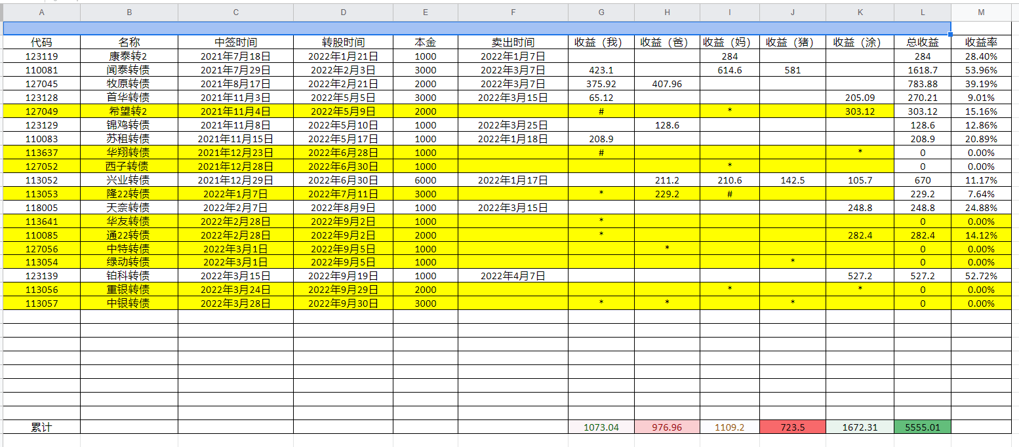
Task: Select the 锦鸡转债 name cell
Action: pos(129,125)
